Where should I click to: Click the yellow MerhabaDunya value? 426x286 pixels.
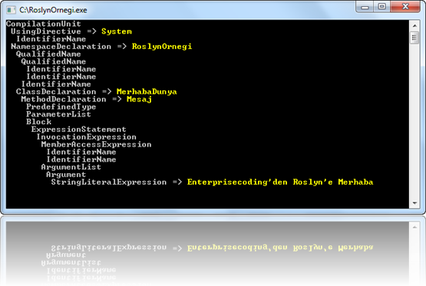[147, 92]
